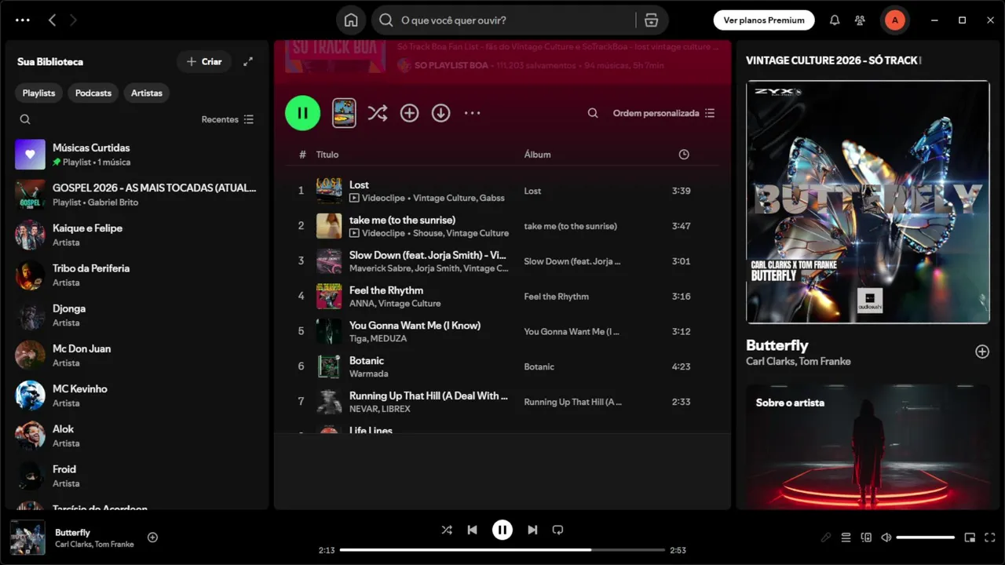Screen dimensions: 1005x565
Task: Open the mini player
Action: coord(970,538)
